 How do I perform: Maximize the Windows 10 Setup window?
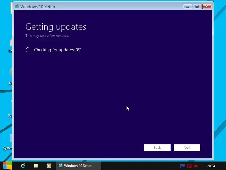tap(197, 7)
